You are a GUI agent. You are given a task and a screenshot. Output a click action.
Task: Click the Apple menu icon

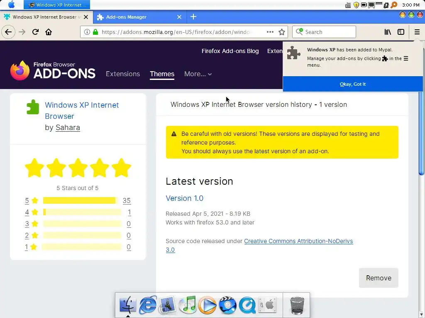(11, 5)
